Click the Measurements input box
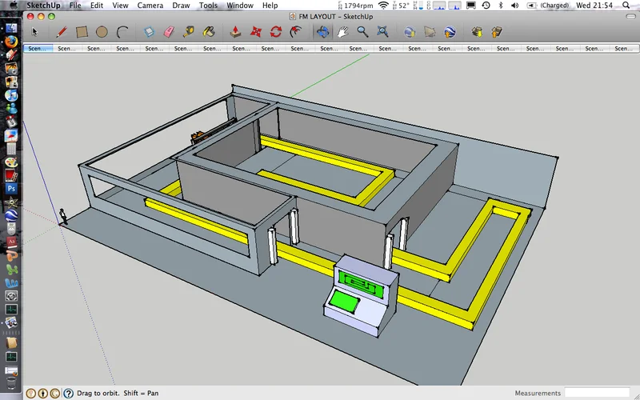This screenshot has height=400, width=640. click(597, 393)
